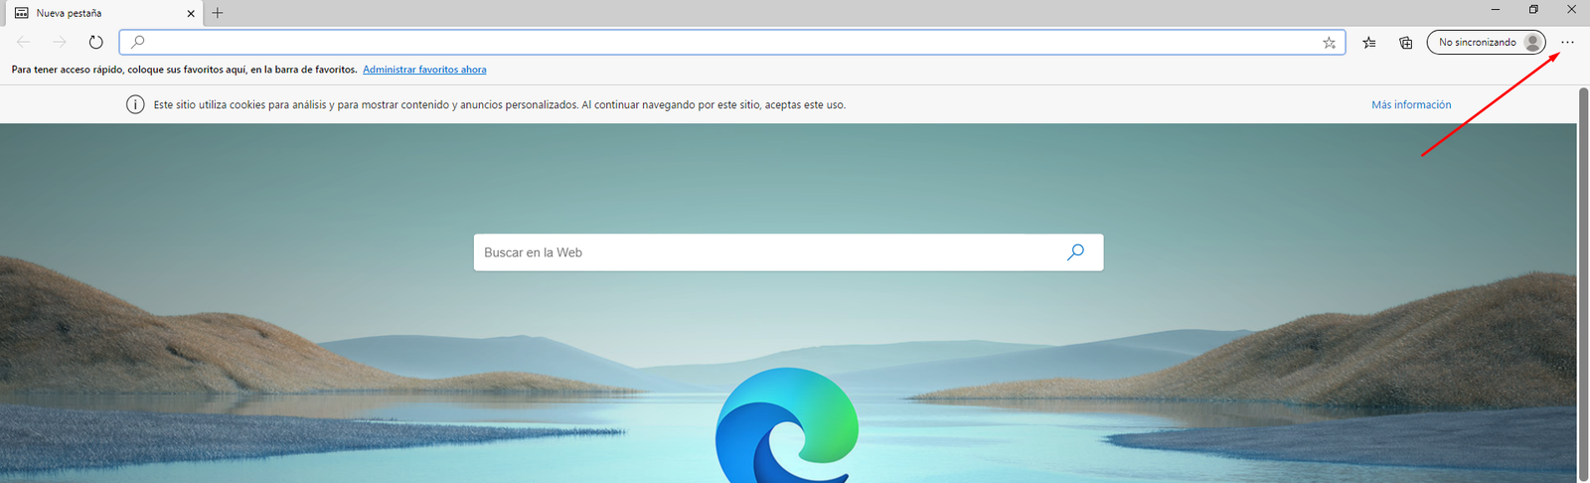The height and width of the screenshot is (483, 1590).
Task: Click the Forward navigation arrow
Action: 60,42
